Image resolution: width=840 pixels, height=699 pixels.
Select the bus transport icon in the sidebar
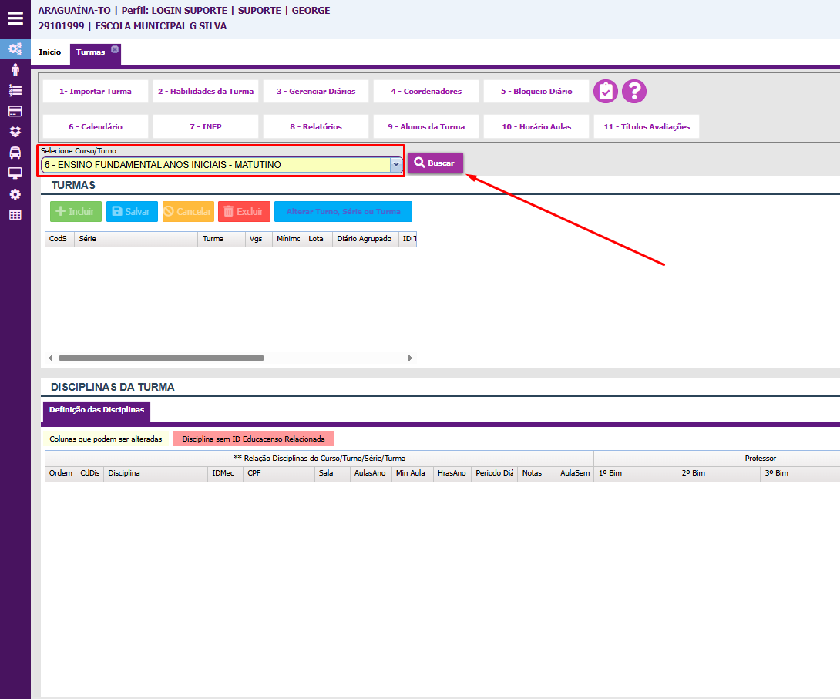click(x=15, y=153)
